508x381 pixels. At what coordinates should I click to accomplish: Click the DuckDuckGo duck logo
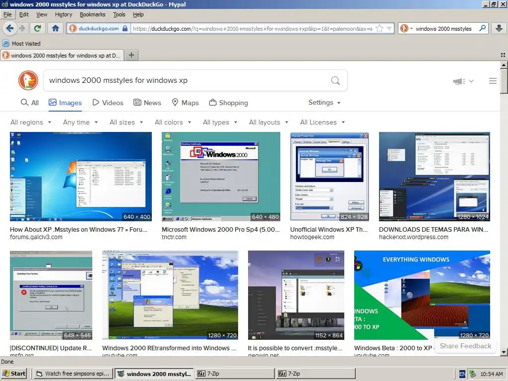(x=28, y=80)
